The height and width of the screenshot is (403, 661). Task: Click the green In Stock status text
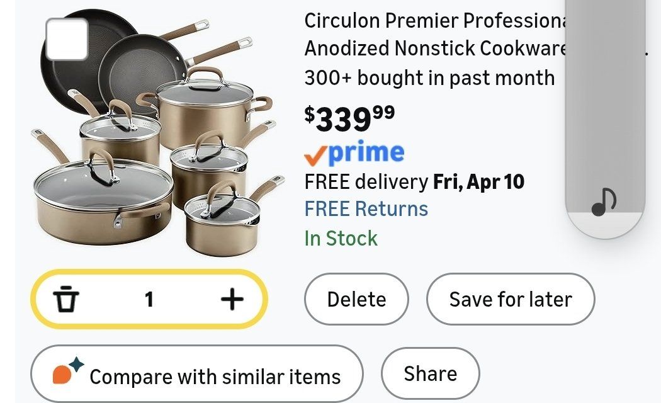[x=341, y=239]
